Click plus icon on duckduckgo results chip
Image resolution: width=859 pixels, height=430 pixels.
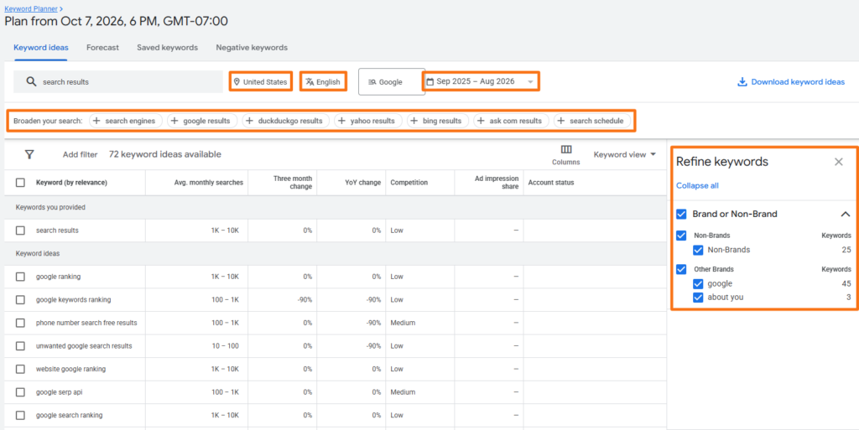coord(250,121)
